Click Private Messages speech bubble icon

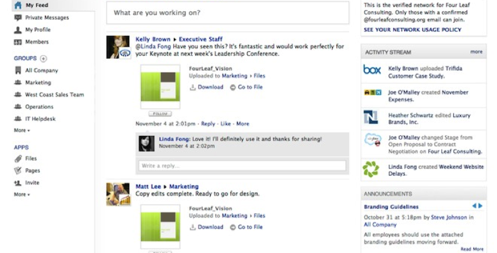(18, 18)
